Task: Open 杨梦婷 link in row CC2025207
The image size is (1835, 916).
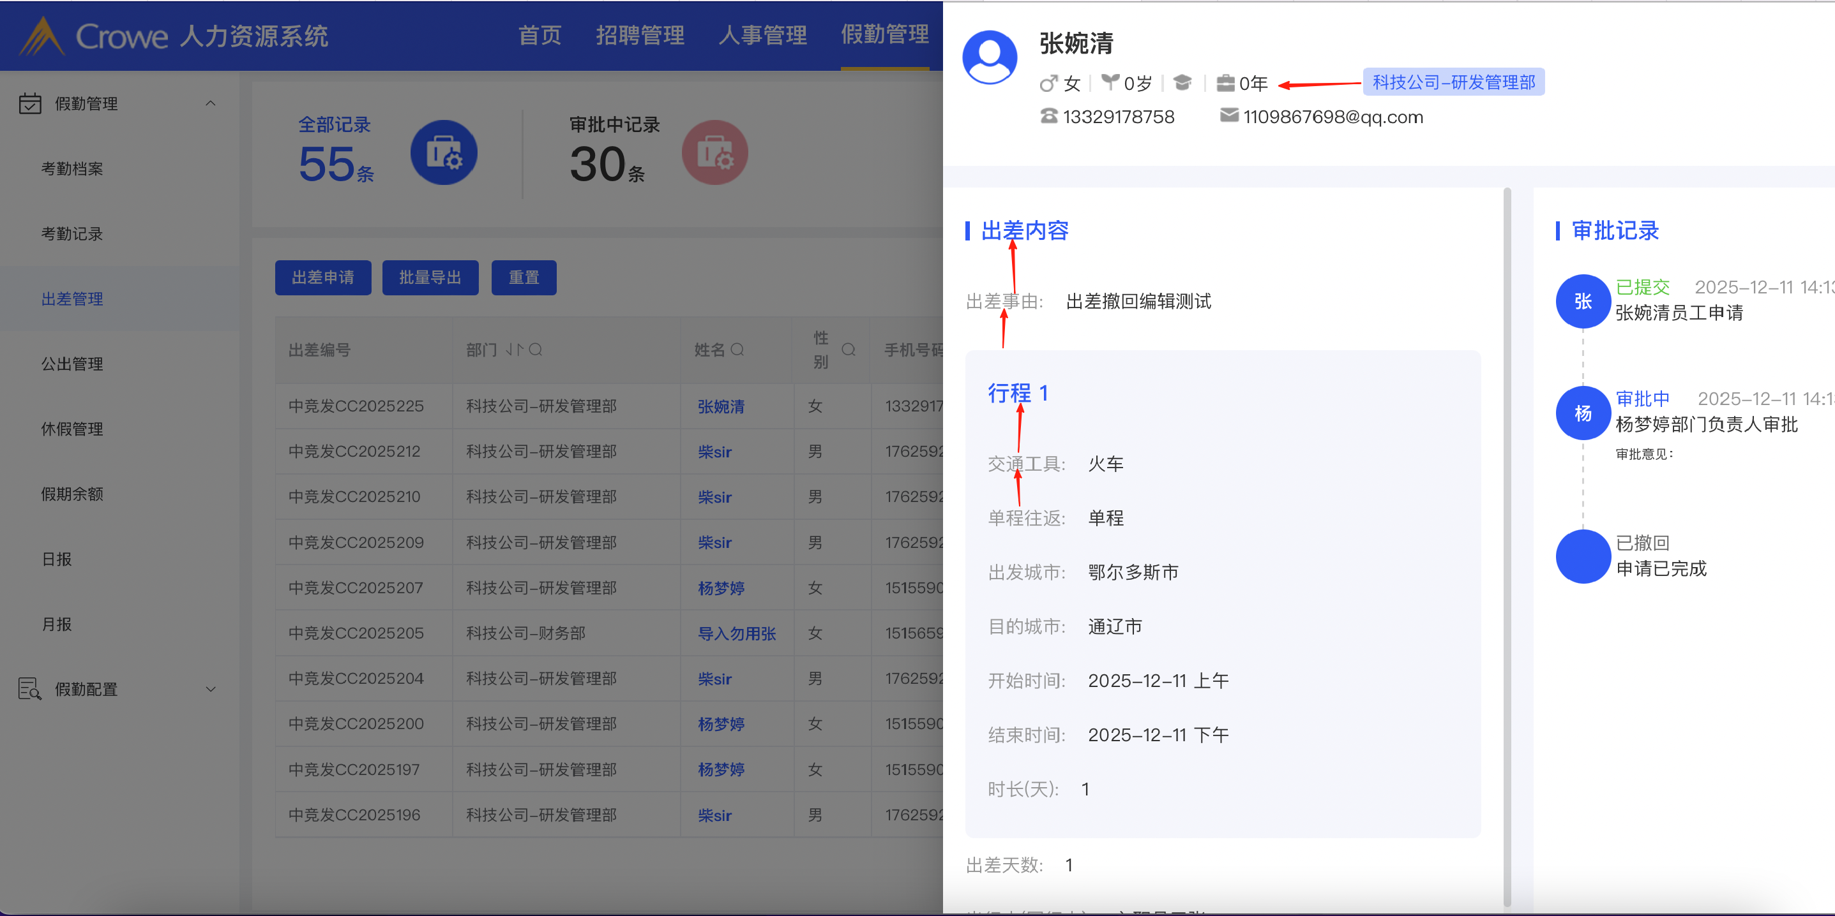Action: [721, 588]
